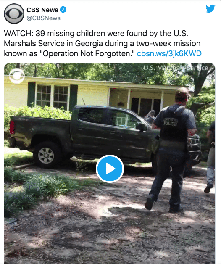Viewport: 221px width, 264px height.
Task: Click the pickup truck's rear wheel
Action: (x=46, y=155)
